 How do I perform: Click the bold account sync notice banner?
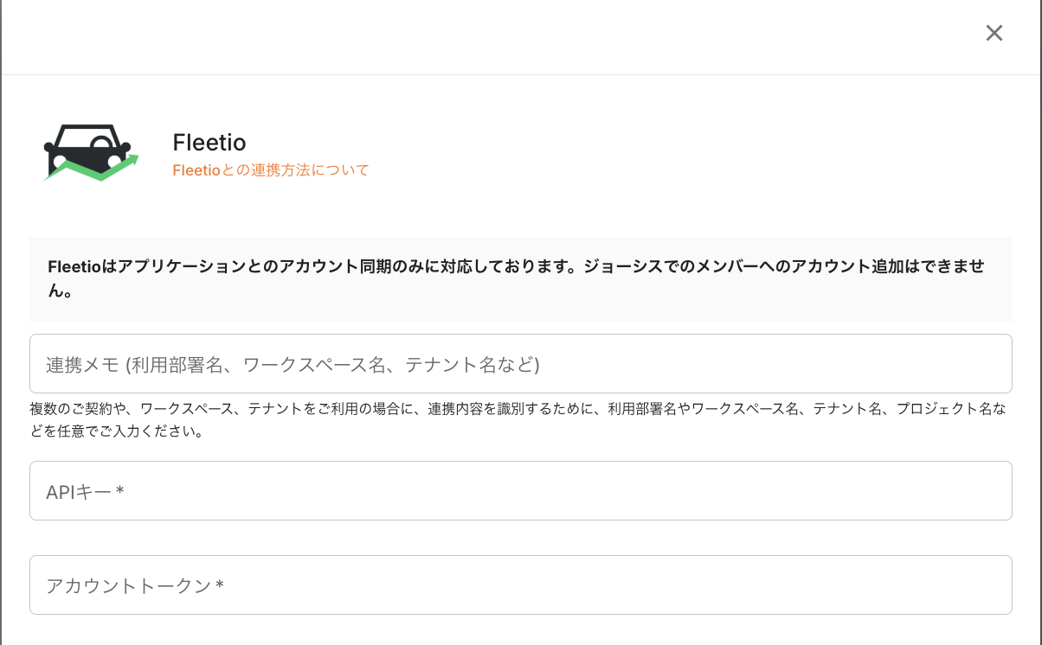[520, 278]
